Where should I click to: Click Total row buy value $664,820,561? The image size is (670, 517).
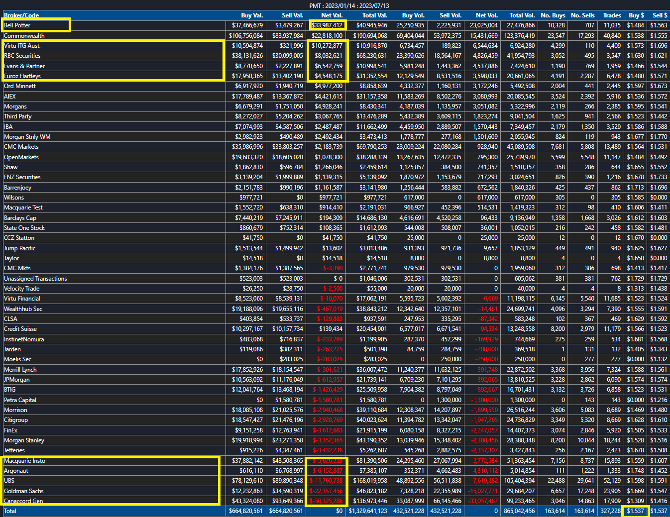click(246, 511)
